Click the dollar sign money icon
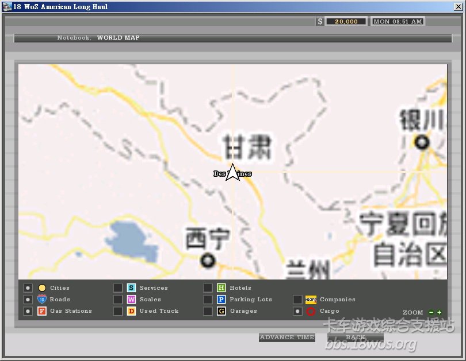466x361 pixels. (x=320, y=21)
